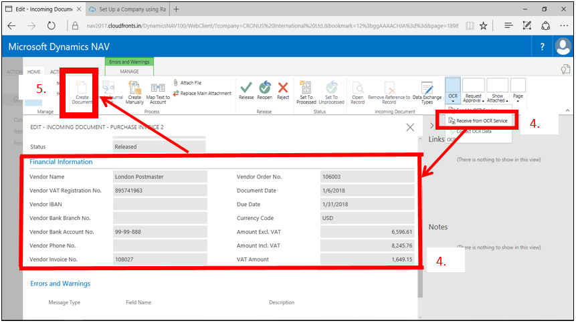Add page to favorites star
Viewport: 576px width, 323px height.
coord(484,25)
